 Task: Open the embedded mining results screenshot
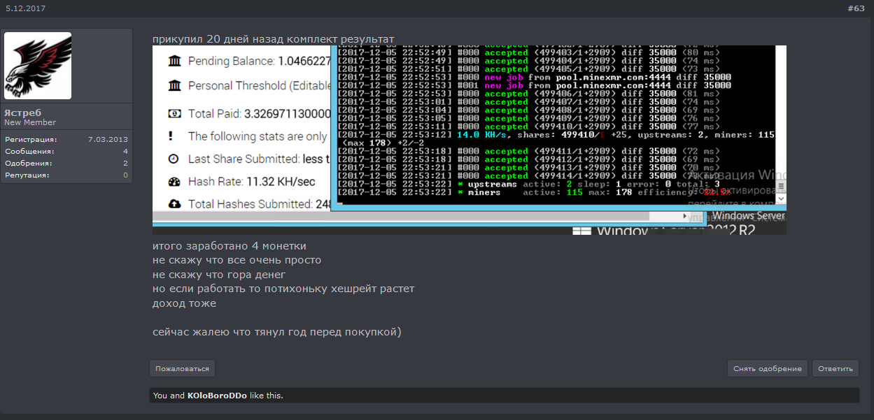click(470, 140)
